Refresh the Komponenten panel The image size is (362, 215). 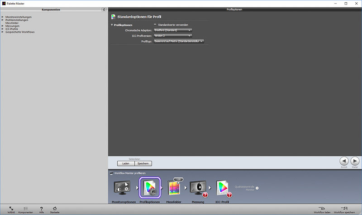tap(104, 10)
